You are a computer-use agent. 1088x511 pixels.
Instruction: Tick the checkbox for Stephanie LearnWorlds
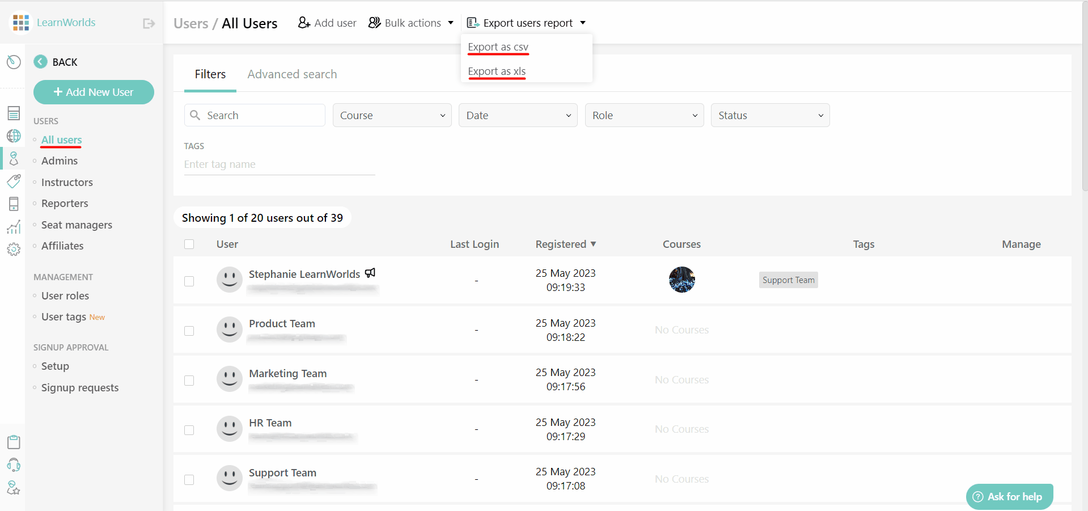(189, 281)
